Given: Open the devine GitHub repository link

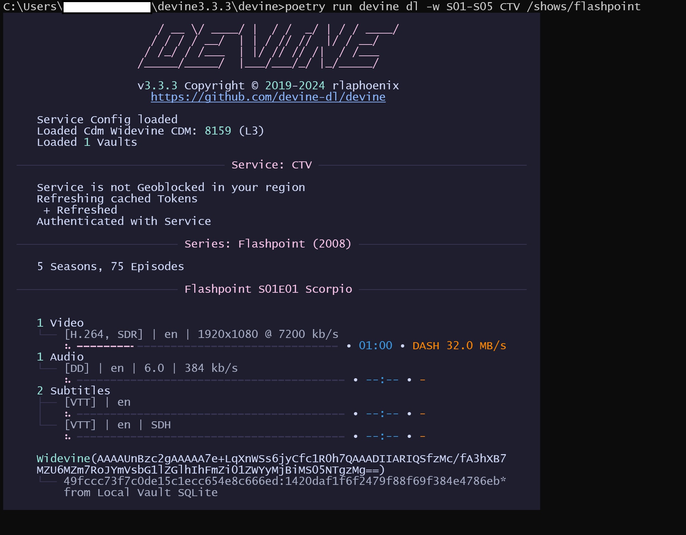Looking at the screenshot, I should click(x=268, y=97).
